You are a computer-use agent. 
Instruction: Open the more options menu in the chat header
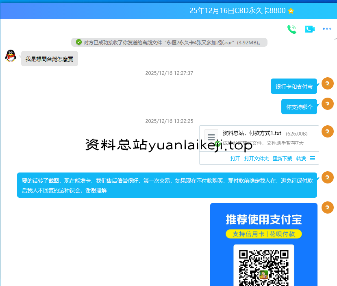coord(326,29)
